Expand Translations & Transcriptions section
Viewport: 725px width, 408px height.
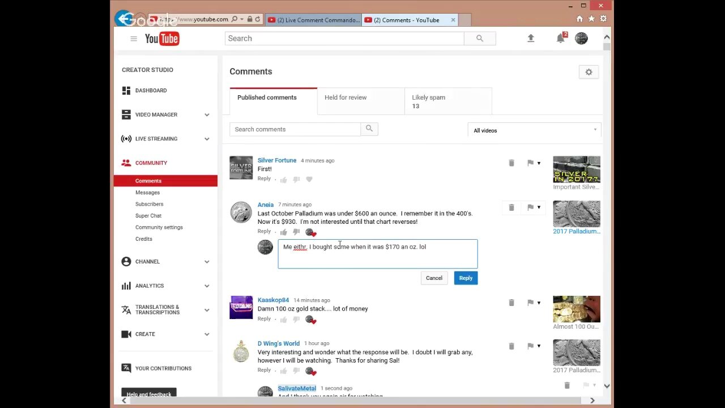tap(207, 310)
